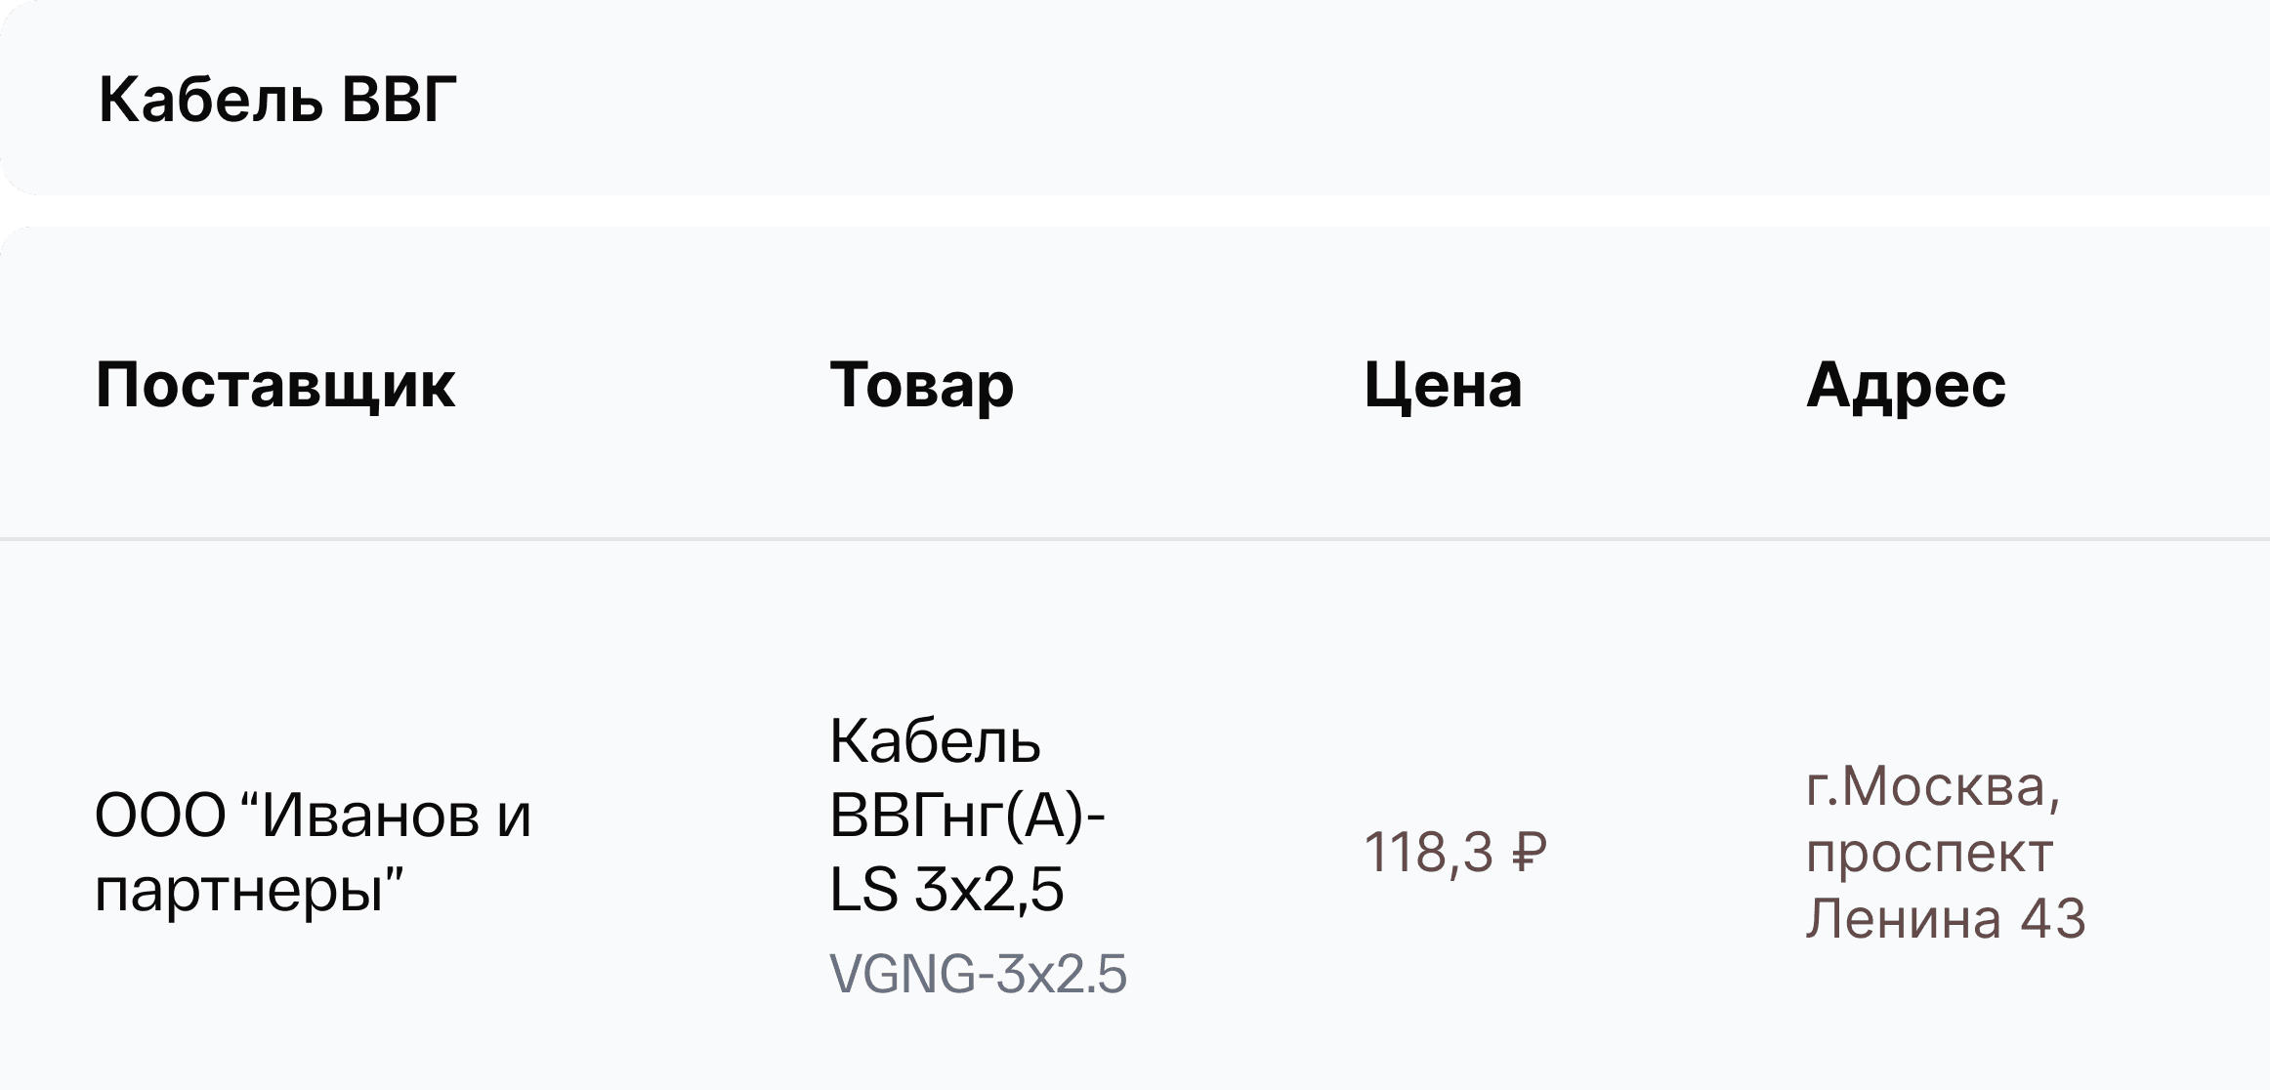Screen dimensions: 2270x1090
Task: Click the word "ВВГ" in the search field
Action: coord(399,100)
